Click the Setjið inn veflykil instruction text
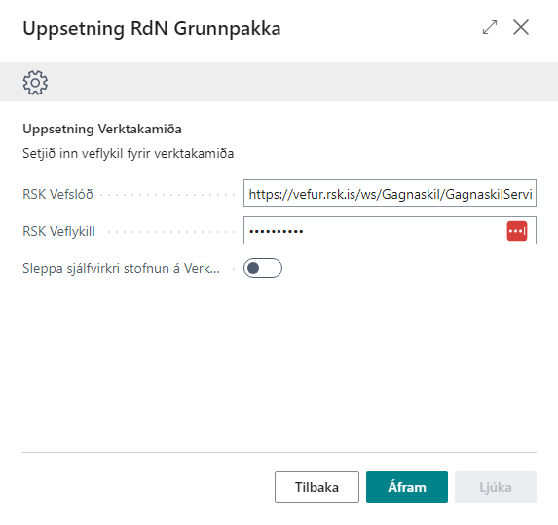The height and width of the screenshot is (525, 558). [x=129, y=153]
